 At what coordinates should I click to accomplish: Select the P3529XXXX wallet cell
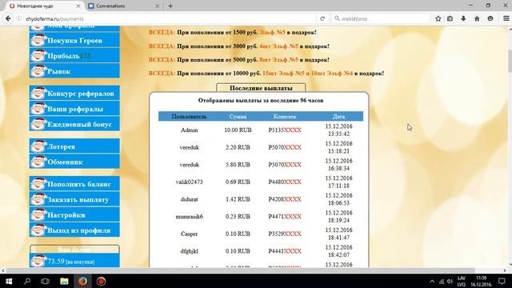(x=285, y=234)
